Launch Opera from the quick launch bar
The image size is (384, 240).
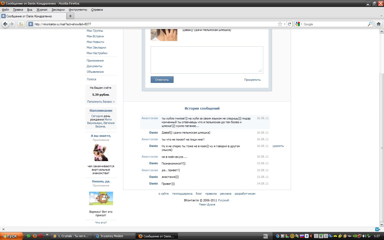pos(41,236)
